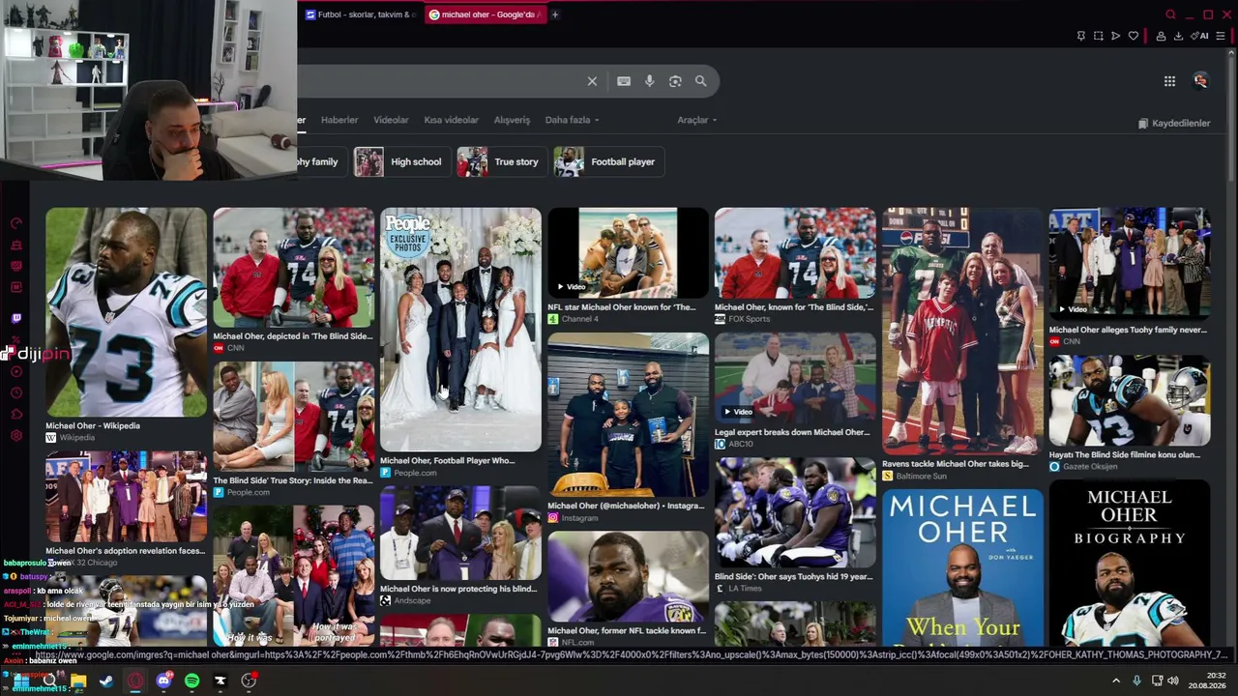Open the history clock icon in sidebar
Viewport: 1238px width, 696px height.
15,393
